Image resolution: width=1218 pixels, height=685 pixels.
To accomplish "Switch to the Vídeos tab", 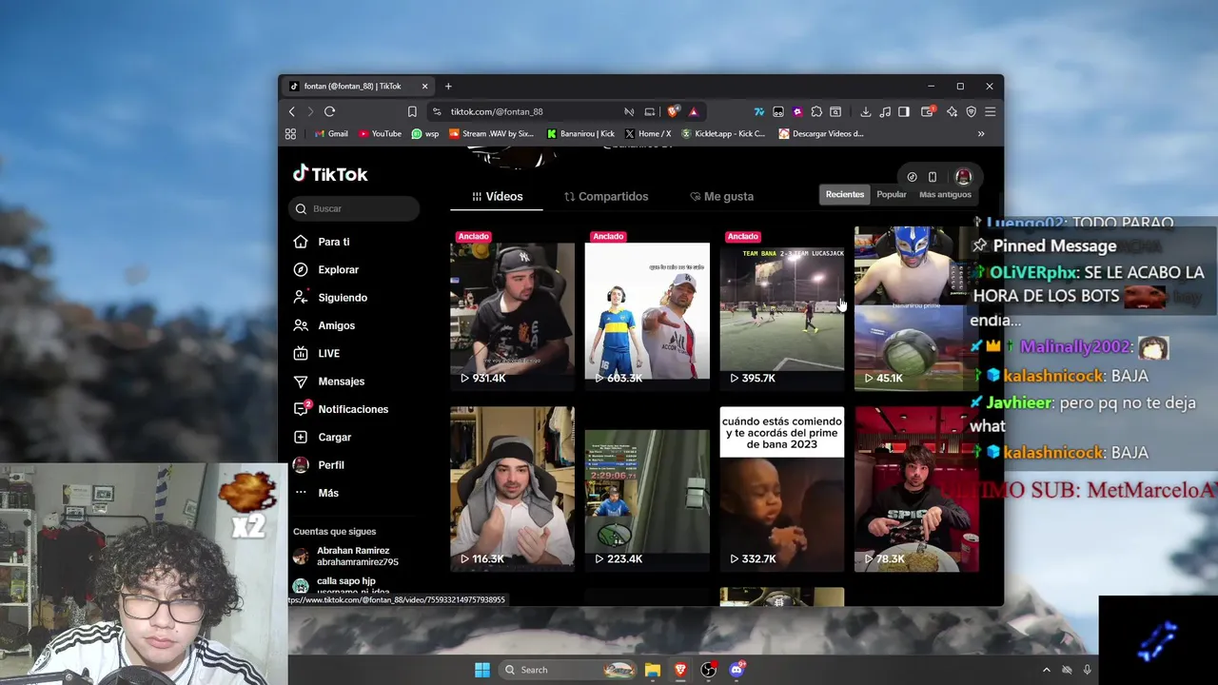I will [x=498, y=196].
